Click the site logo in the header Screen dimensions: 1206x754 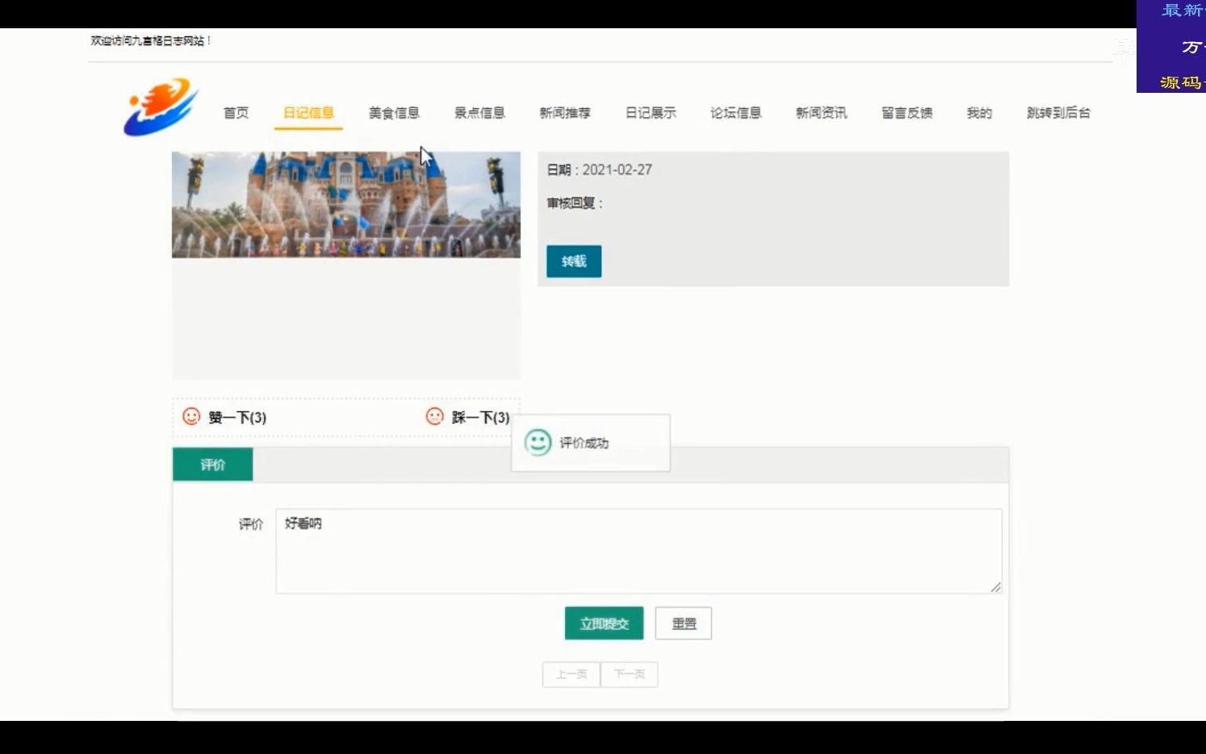pyautogui.click(x=161, y=107)
